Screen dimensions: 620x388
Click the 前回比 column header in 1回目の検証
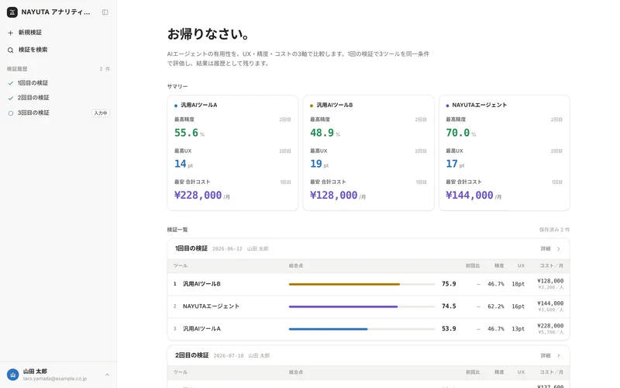473,265
